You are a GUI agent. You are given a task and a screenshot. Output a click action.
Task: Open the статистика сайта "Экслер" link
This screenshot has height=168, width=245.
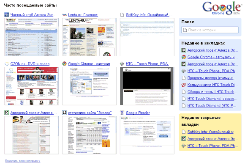tap(90, 113)
